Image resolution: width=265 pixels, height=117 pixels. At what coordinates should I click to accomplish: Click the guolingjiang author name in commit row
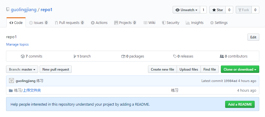[26, 81]
